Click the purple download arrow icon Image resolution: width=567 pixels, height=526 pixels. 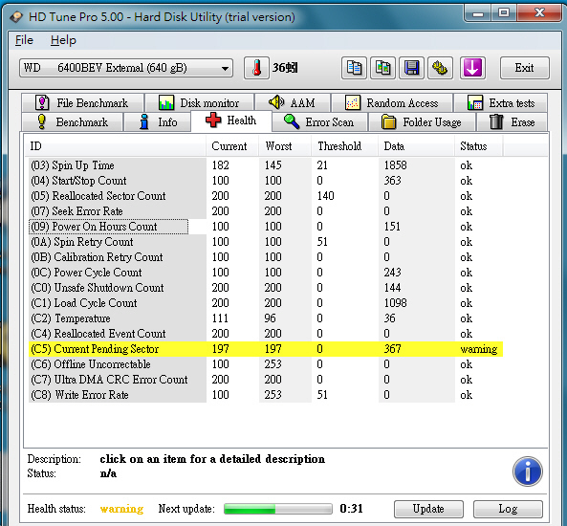[x=472, y=68]
